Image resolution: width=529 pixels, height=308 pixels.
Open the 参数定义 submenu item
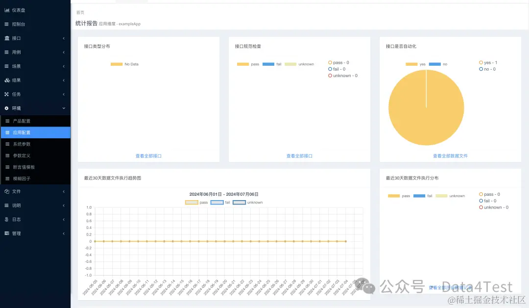pos(35,155)
